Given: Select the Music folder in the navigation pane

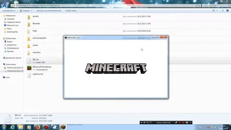Looking at the screenshot, I should [x=9, y=29].
